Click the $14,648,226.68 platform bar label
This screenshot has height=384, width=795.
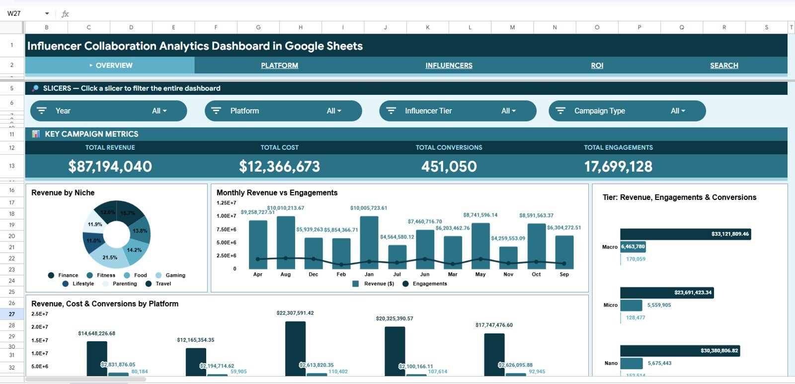(x=96, y=333)
